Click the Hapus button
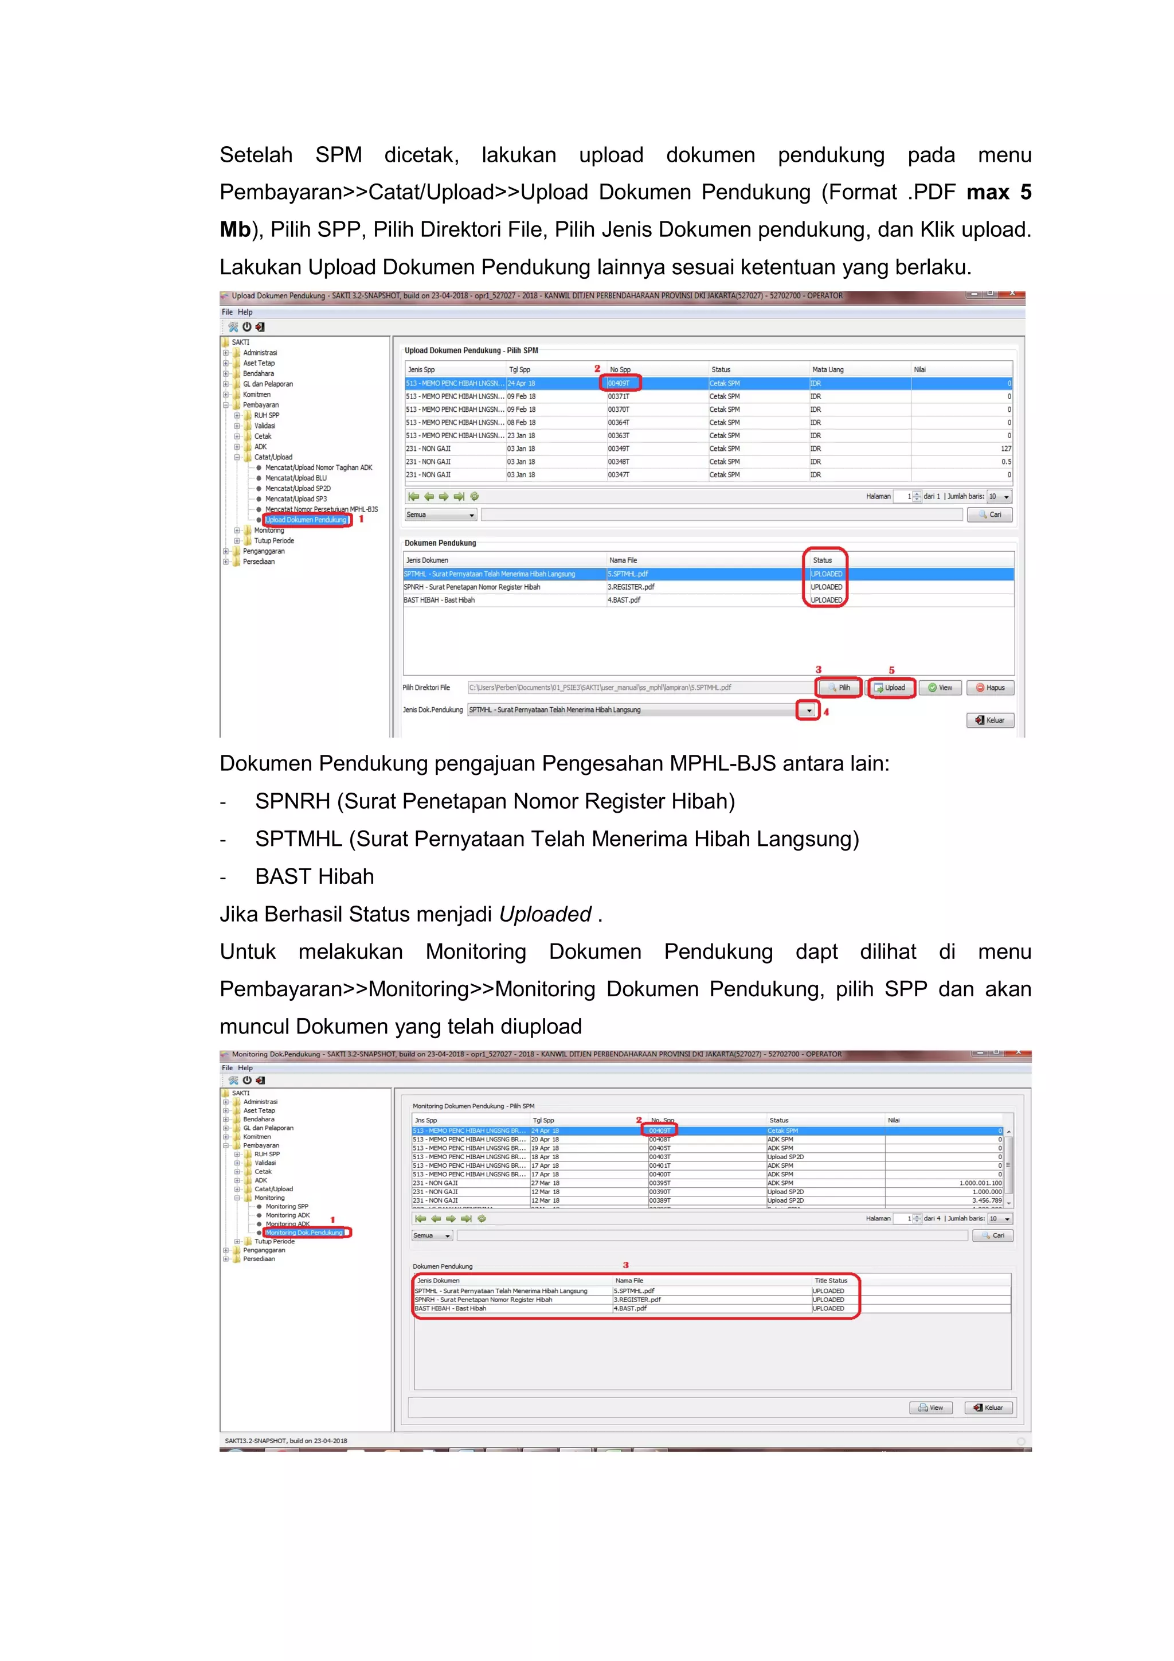The image size is (1174, 1661). (x=991, y=687)
